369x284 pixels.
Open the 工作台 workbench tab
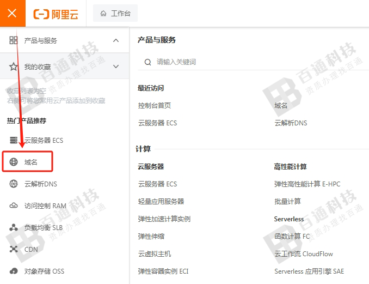[115, 14]
